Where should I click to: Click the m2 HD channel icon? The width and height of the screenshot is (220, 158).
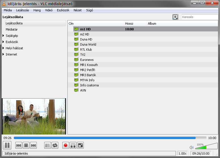coord(76,34)
